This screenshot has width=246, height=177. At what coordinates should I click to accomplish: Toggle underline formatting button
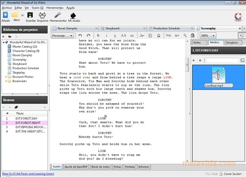click(115, 36)
